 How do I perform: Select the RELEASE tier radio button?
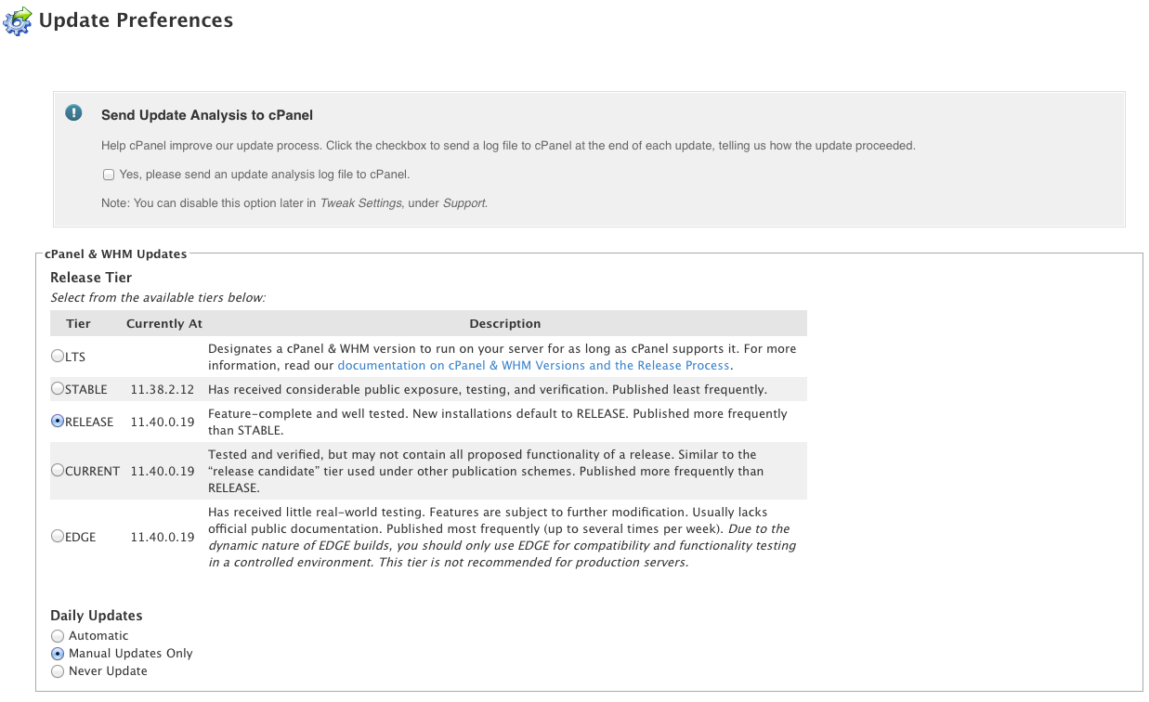click(58, 422)
